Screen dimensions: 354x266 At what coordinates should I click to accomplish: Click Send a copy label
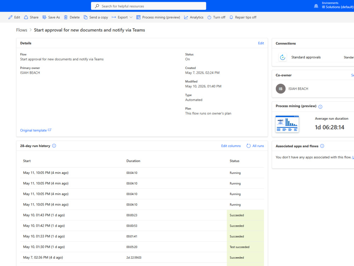click(99, 17)
